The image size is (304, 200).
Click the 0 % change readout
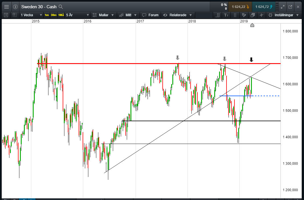pyautogui.click(x=224, y=5)
